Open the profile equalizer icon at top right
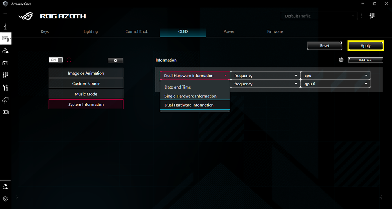This screenshot has width=392, height=209. pyautogui.click(x=372, y=16)
